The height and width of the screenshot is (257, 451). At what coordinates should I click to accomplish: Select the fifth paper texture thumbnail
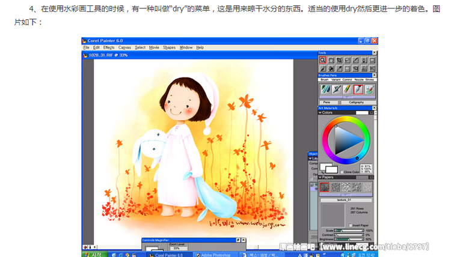(x=367, y=187)
